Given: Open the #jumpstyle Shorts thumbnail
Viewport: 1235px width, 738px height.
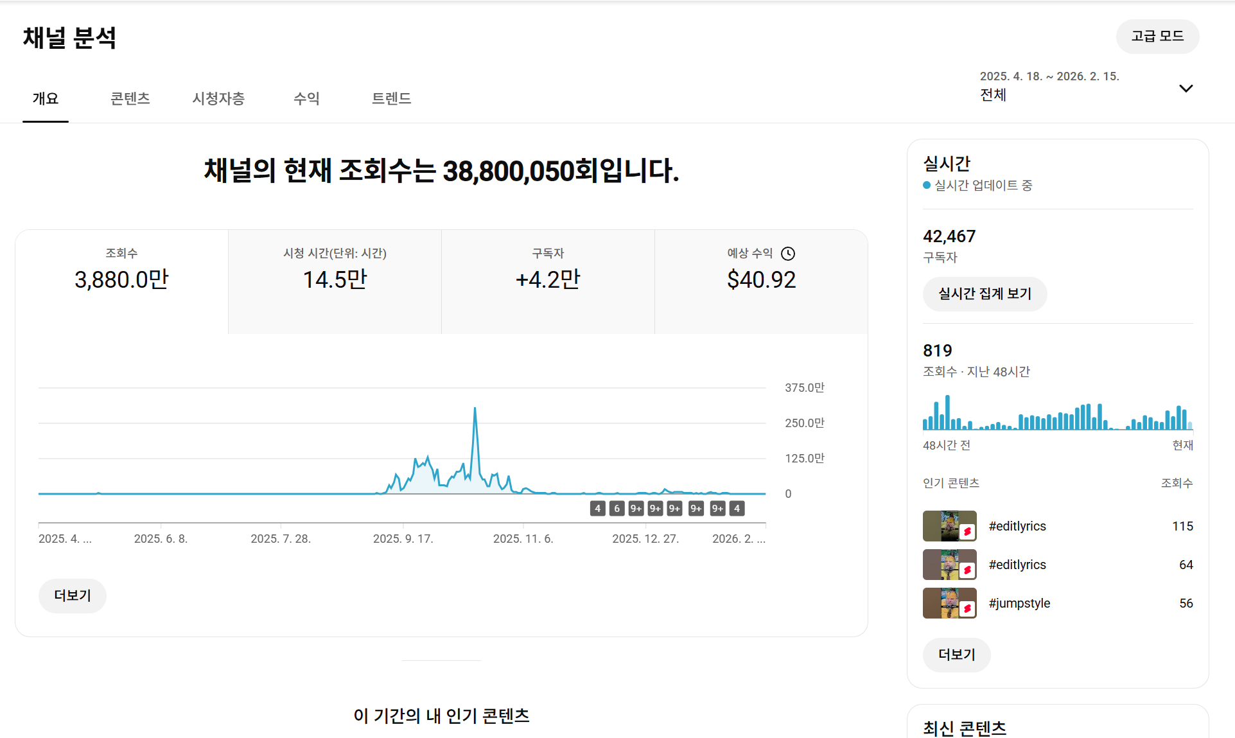Looking at the screenshot, I should [949, 603].
